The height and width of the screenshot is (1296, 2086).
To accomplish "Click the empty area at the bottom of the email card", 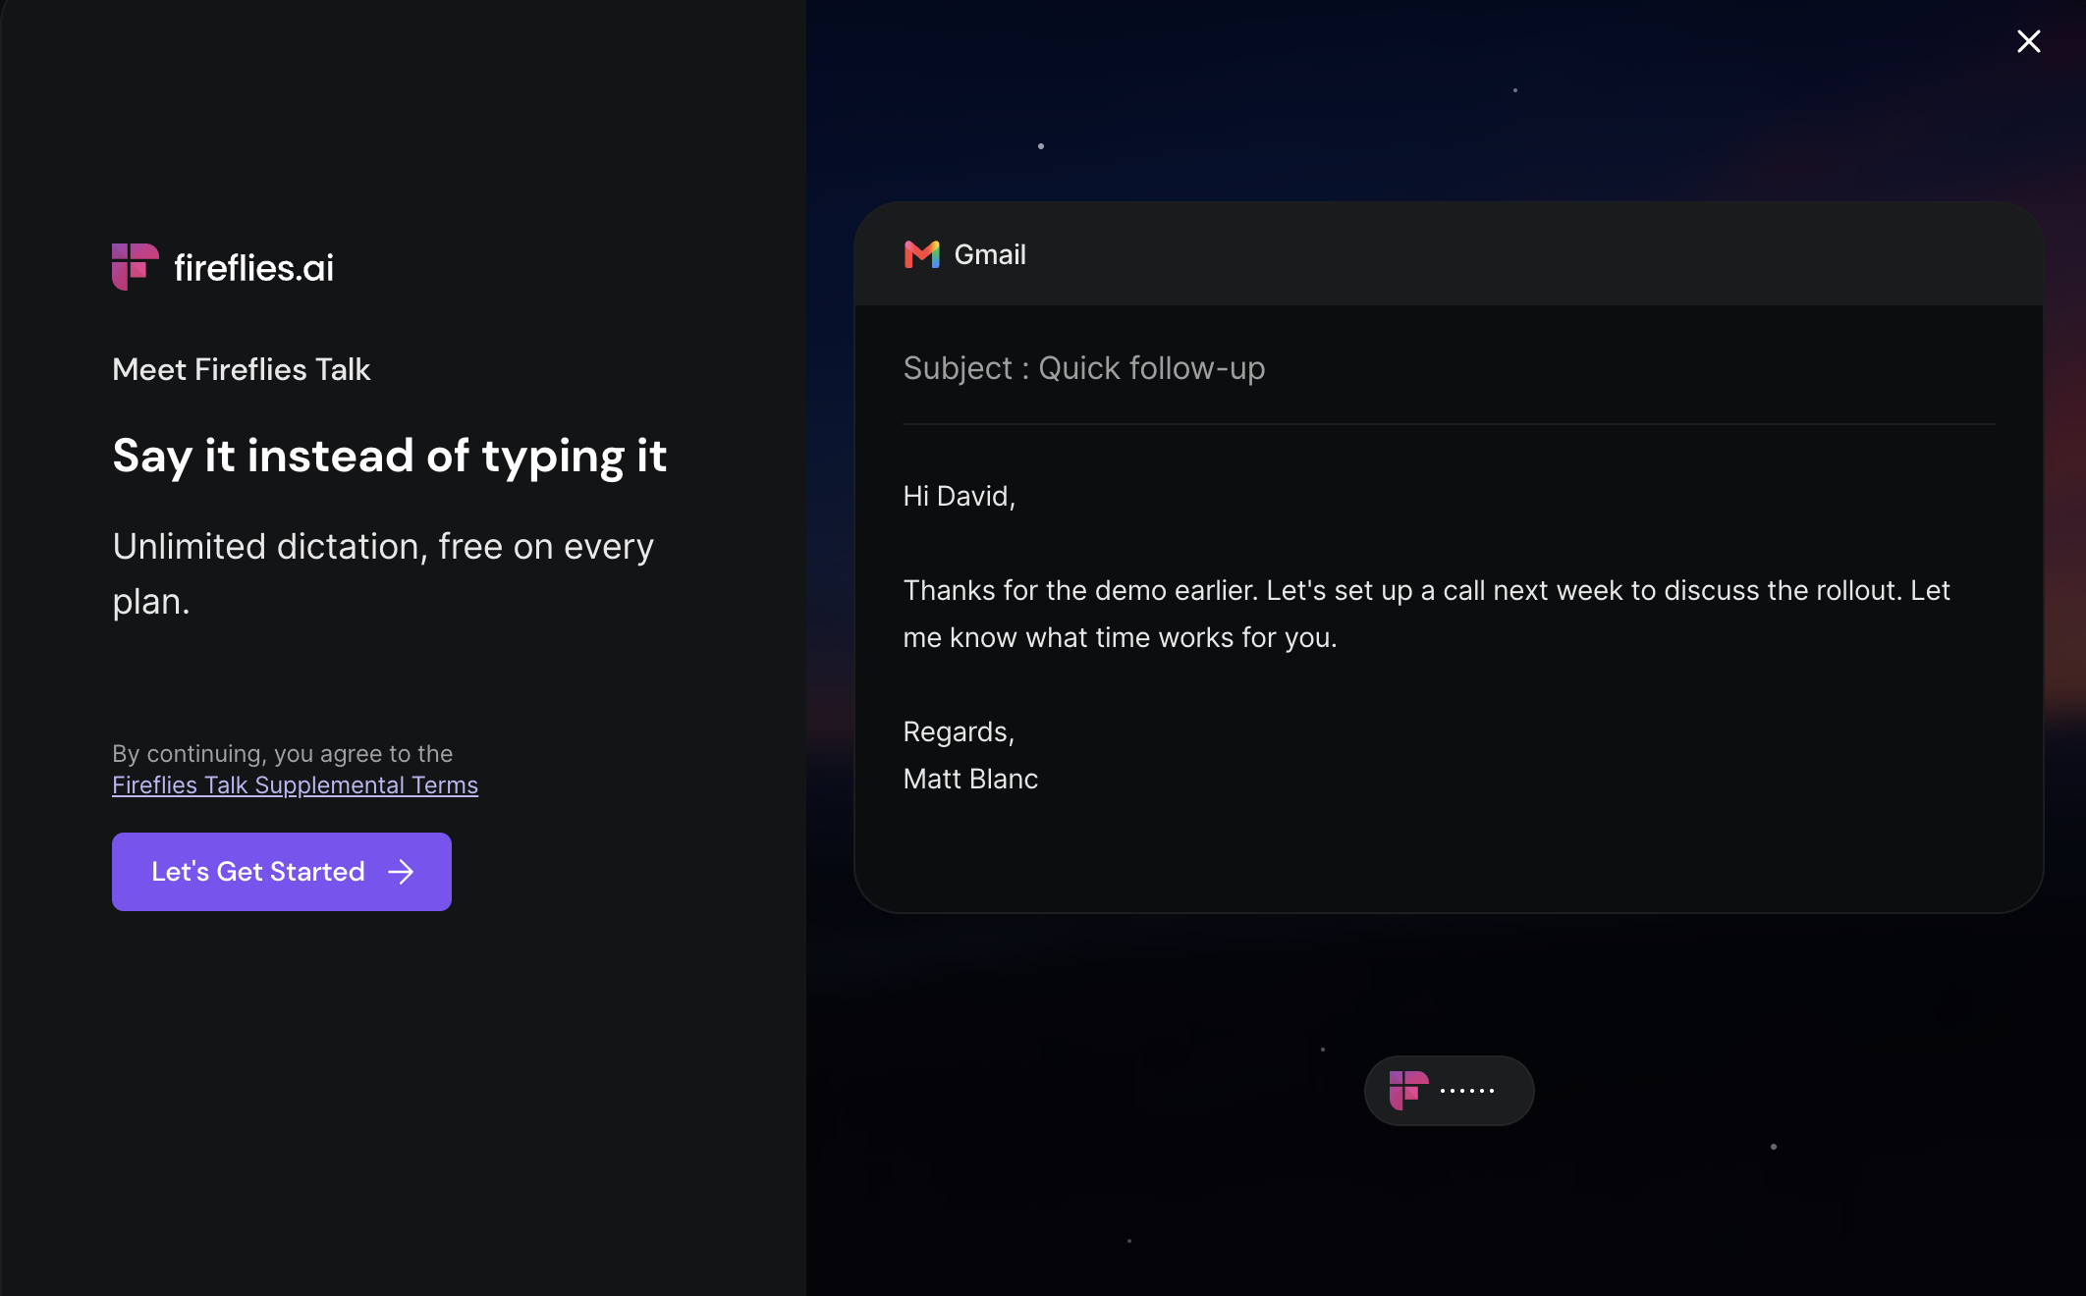I will tap(1449, 856).
